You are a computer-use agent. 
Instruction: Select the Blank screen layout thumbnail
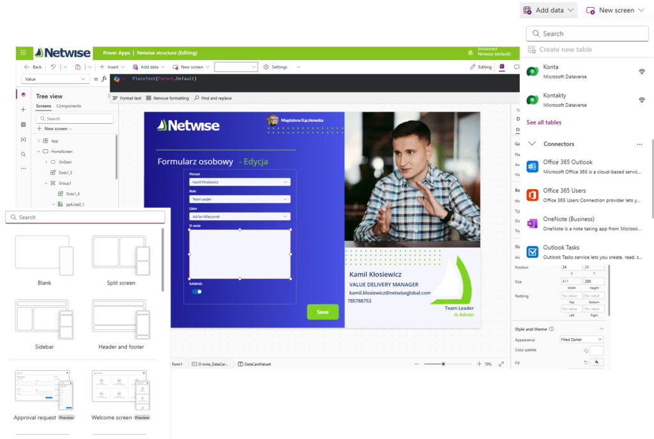pos(44,255)
